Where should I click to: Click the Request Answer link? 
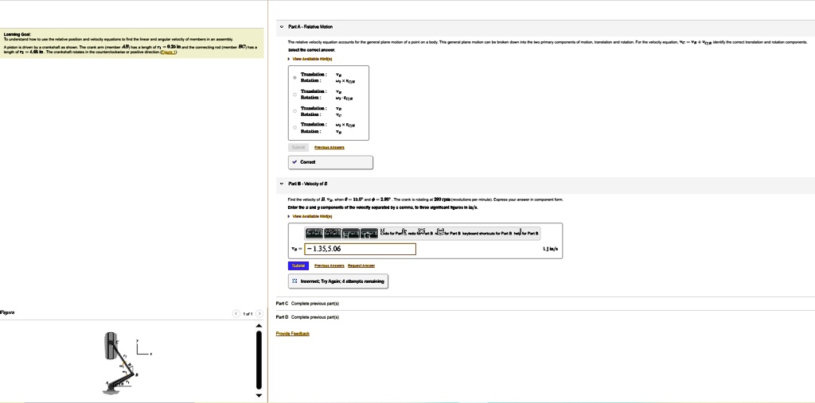(361, 266)
